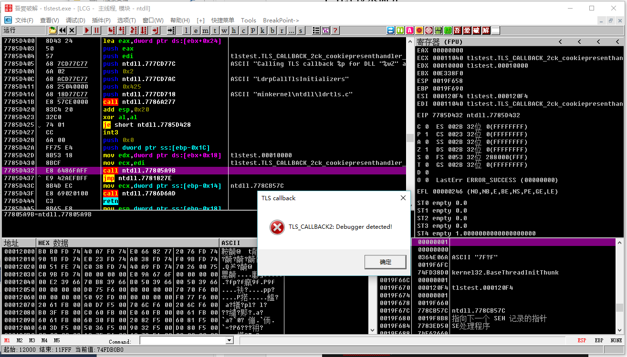Open the Tools menu

click(249, 20)
